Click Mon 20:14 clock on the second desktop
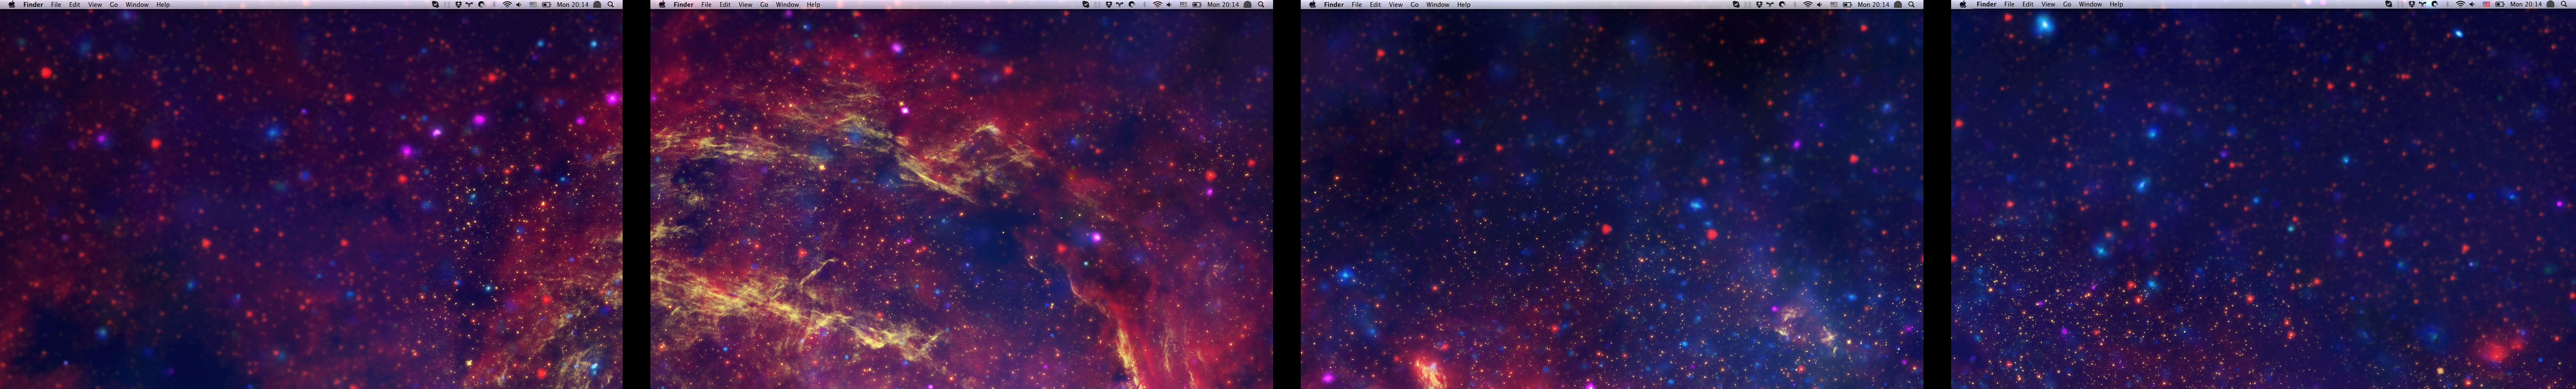The width and height of the screenshot is (2576, 389). pyautogui.click(x=1224, y=5)
